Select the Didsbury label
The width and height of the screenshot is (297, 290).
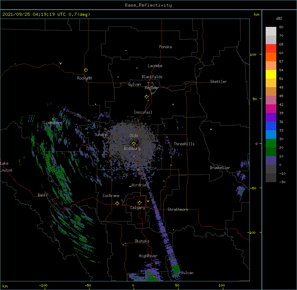[132, 148]
